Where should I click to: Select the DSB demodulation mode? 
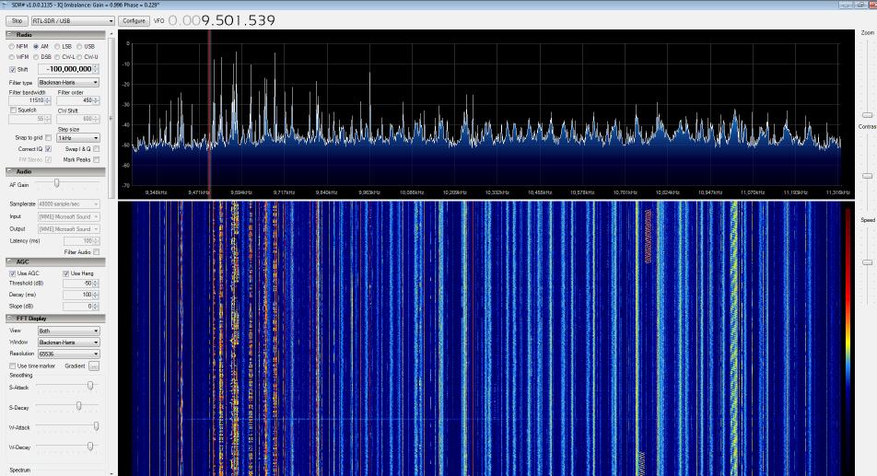[x=36, y=57]
